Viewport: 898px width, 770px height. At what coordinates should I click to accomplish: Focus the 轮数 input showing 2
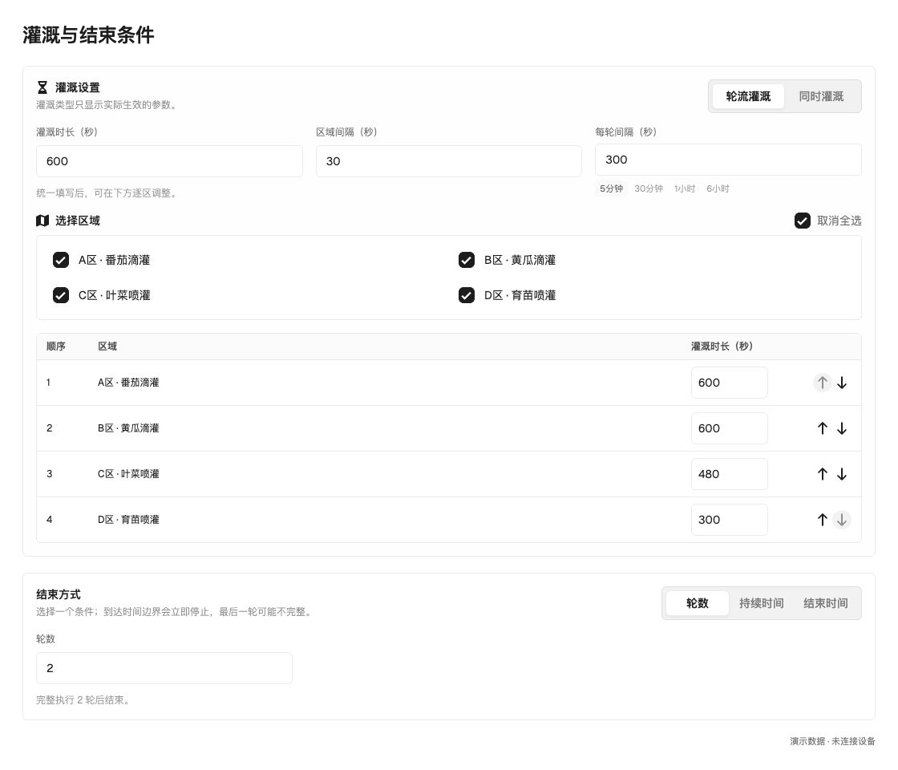(x=164, y=668)
